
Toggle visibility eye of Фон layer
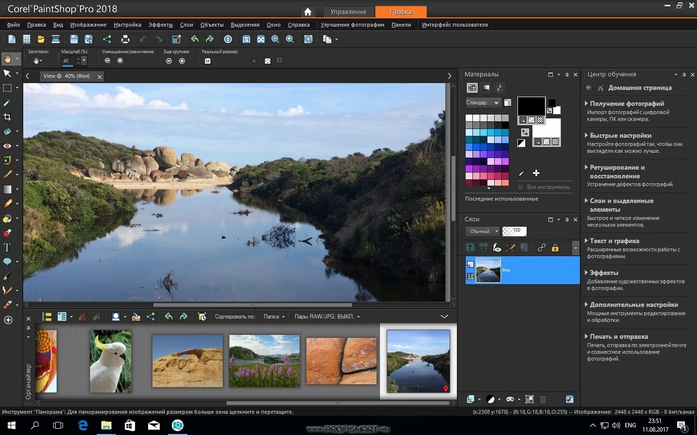tap(470, 276)
